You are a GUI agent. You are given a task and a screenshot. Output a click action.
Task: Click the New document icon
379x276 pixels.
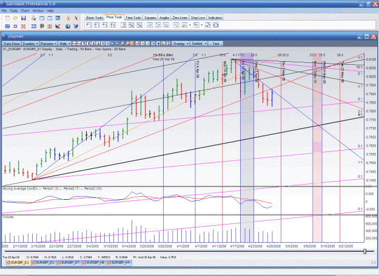point(7,18)
